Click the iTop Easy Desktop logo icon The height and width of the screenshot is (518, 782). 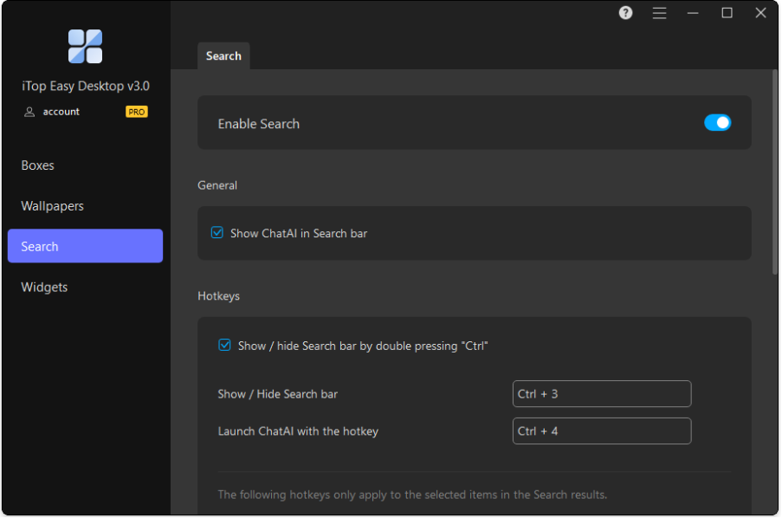click(x=85, y=47)
